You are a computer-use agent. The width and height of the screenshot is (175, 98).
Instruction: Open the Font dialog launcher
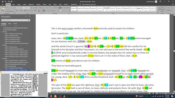tap(41, 13)
